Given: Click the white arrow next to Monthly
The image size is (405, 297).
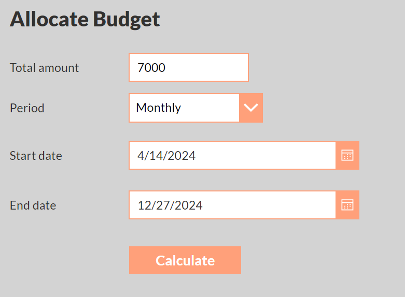Looking at the screenshot, I should pyautogui.click(x=251, y=108).
